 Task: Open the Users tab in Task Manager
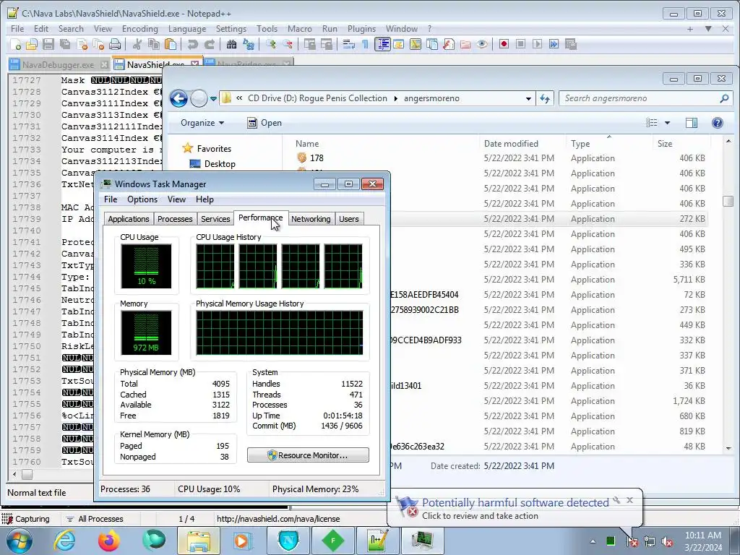click(349, 219)
